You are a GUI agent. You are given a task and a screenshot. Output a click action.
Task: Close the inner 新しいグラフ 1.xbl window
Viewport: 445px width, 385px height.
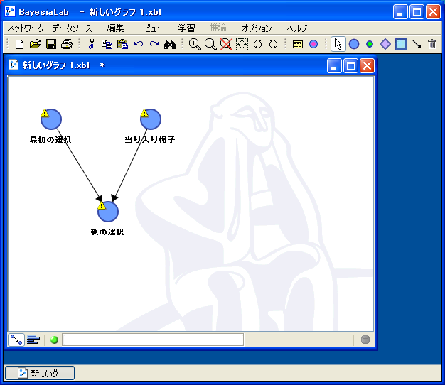tap(367, 66)
